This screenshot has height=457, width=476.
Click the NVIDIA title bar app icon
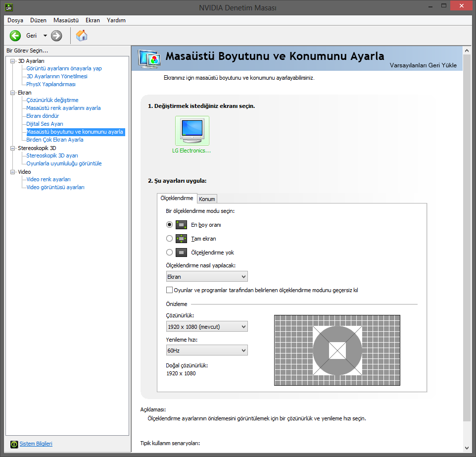(9, 7)
